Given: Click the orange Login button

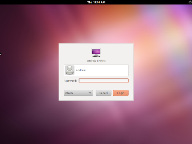Looking at the screenshot, I should [121, 93].
